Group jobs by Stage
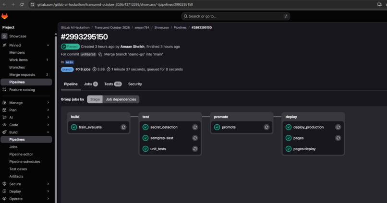 click(x=95, y=99)
